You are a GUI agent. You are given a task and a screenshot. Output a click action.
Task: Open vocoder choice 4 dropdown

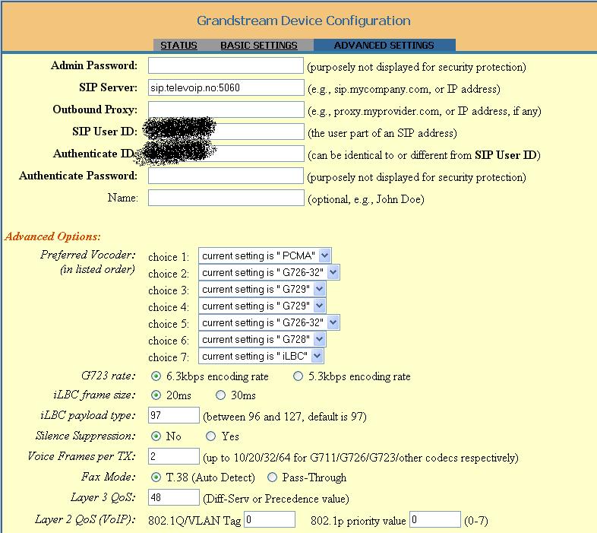click(x=262, y=306)
